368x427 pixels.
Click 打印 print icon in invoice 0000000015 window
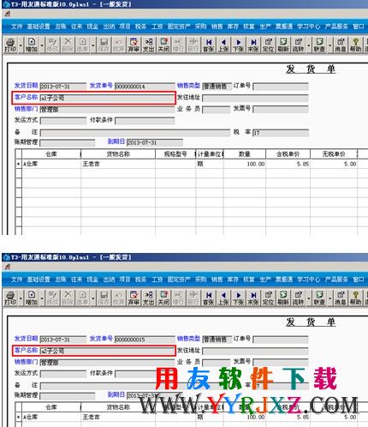(10, 298)
